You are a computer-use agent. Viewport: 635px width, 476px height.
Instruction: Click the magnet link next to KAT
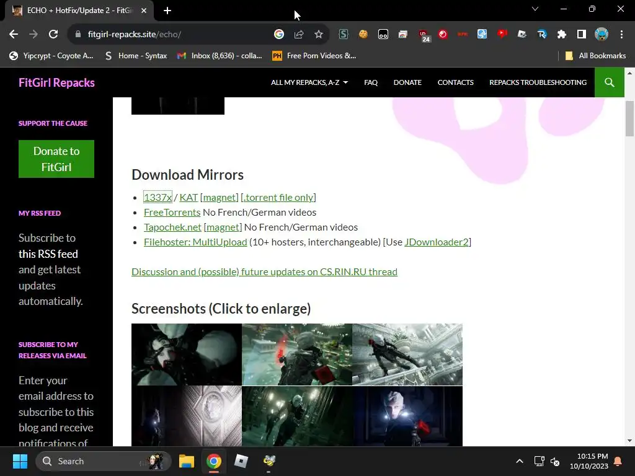[219, 198]
